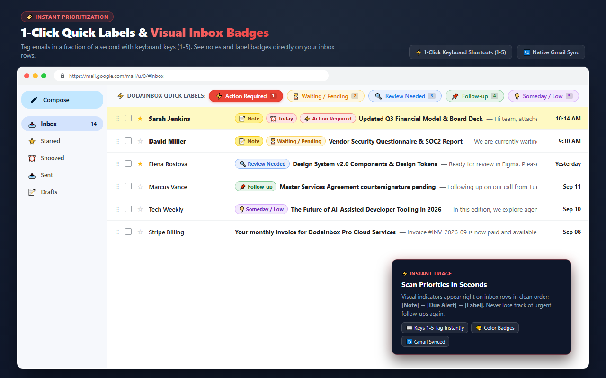
Task: Click the Review Needed badge on Elena Rostova email
Action: 262,164
